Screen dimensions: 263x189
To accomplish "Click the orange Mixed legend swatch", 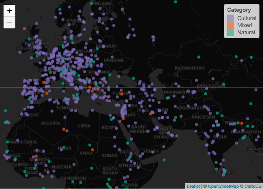I will tap(231, 25).
